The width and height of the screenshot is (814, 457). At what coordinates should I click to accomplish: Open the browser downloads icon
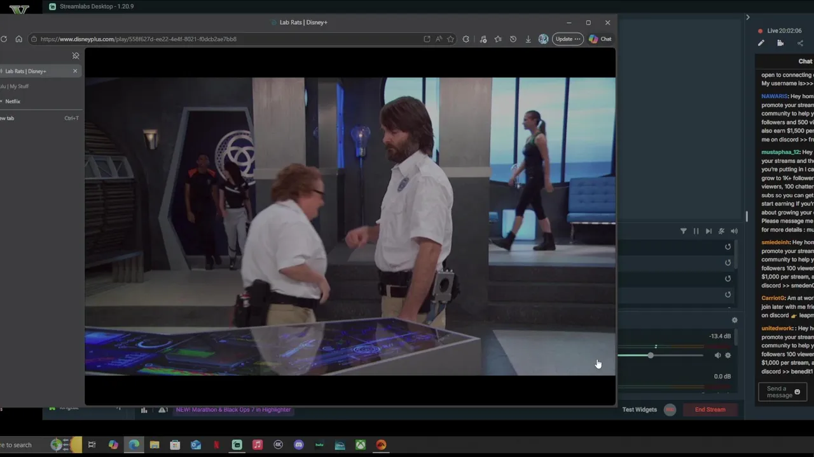click(528, 39)
